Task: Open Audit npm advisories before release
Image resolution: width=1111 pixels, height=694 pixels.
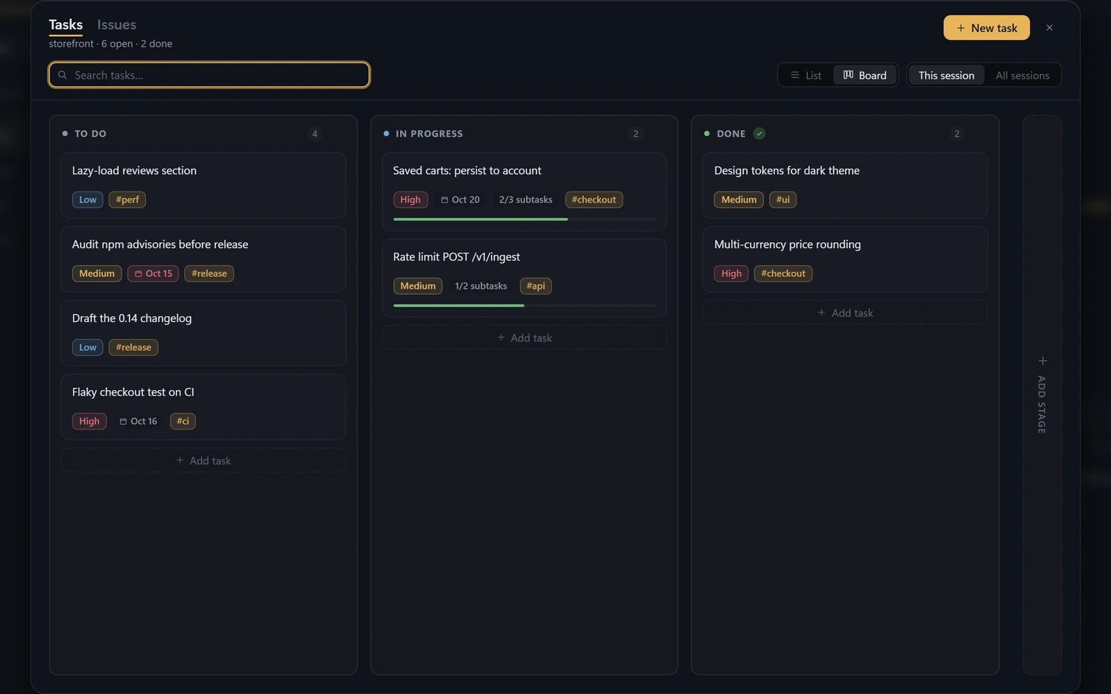Action: [x=203, y=260]
